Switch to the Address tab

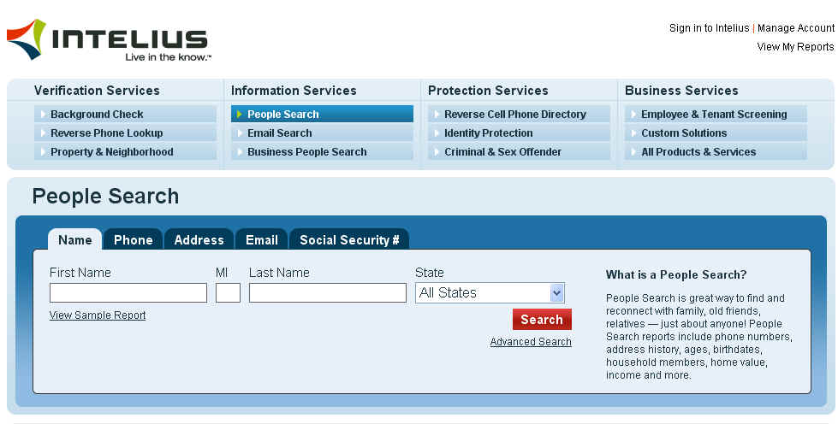click(199, 239)
